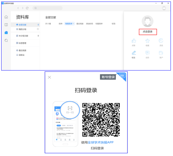Click the search input field in toolbar
The width and height of the screenshot is (173, 156).
pos(47,8)
